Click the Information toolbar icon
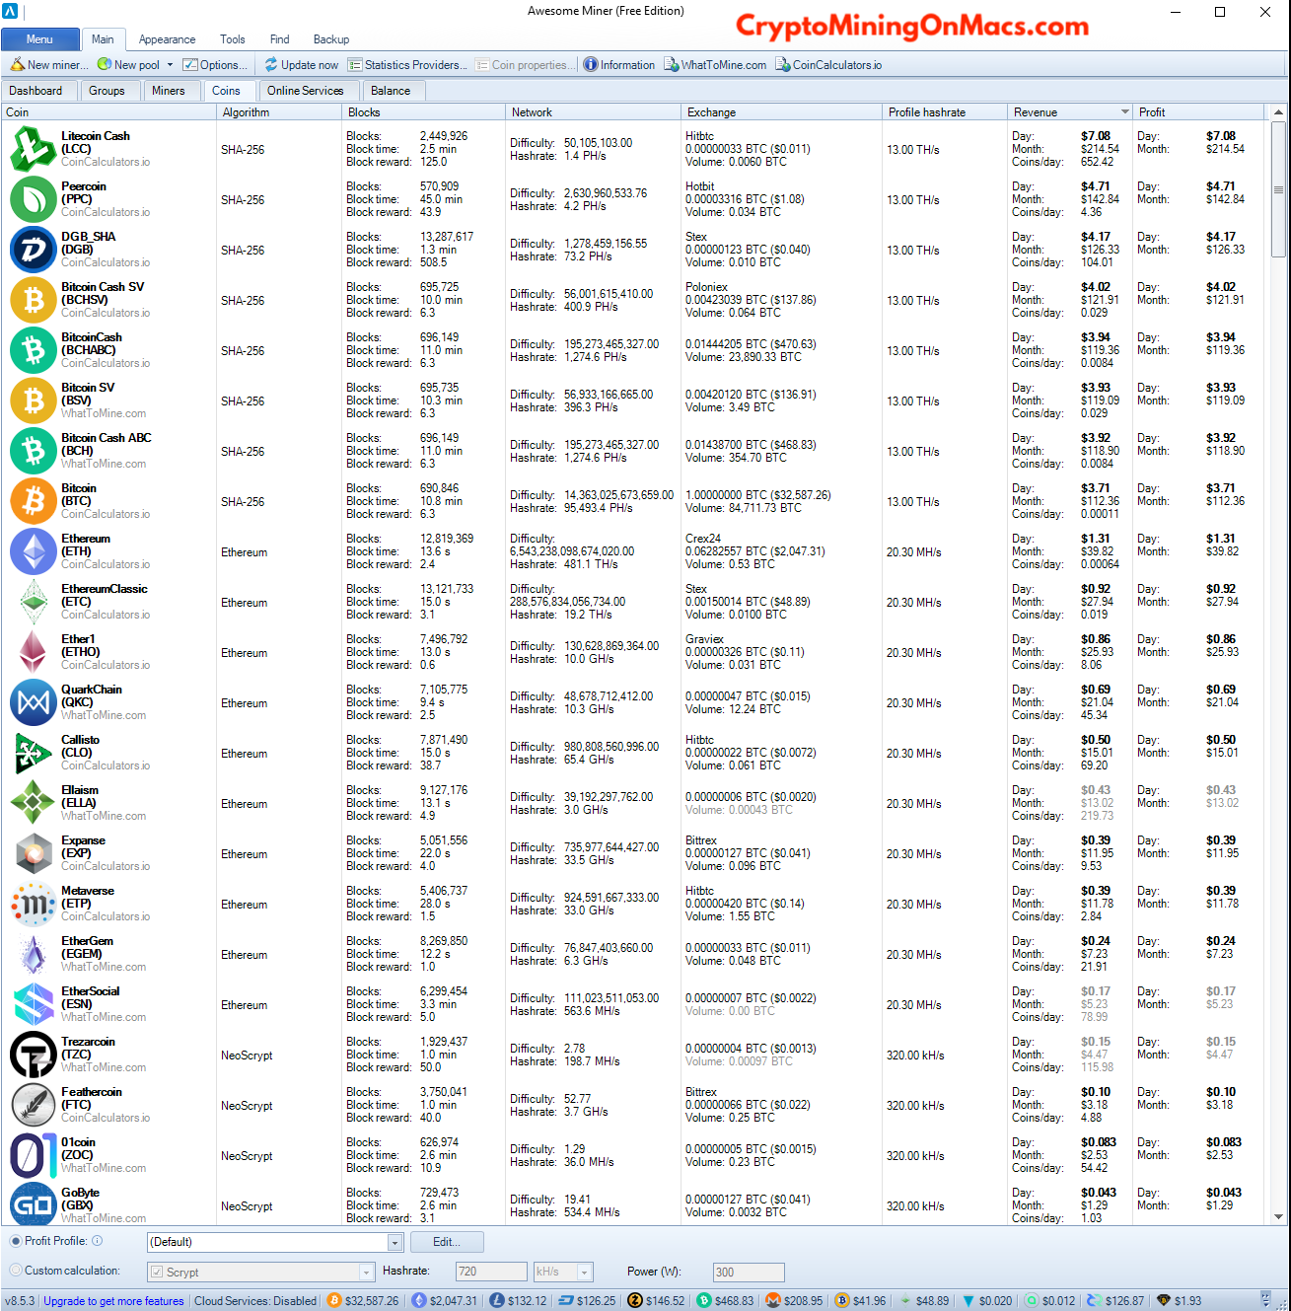The image size is (1291, 1311). click(x=590, y=65)
